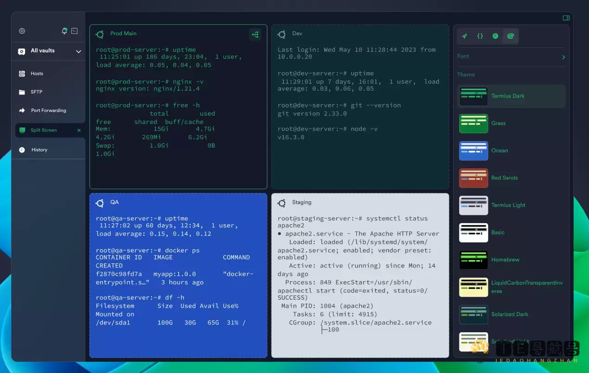Click the Font label
The image size is (589, 373).
[x=463, y=56]
